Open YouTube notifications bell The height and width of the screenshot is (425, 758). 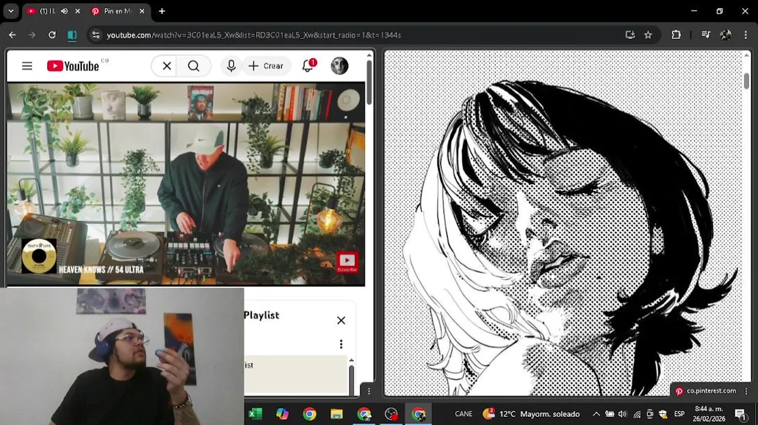pos(308,66)
